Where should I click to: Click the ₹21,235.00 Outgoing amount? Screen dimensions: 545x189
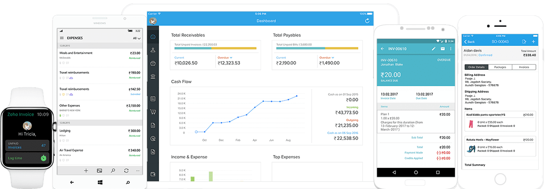click(347, 125)
